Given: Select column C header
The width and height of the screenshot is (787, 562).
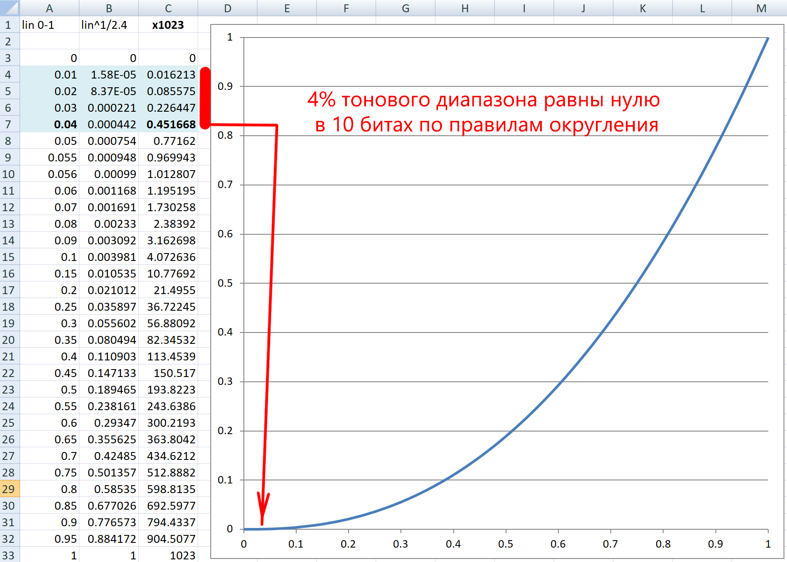Looking at the screenshot, I should pyautogui.click(x=168, y=8).
